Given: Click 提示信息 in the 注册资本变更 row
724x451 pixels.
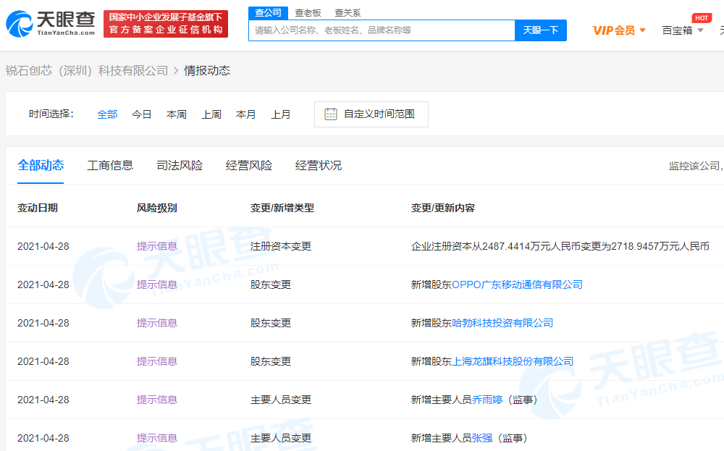Looking at the screenshot, I should click(157, 247).
